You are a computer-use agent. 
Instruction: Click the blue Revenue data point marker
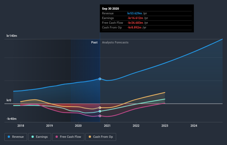100,79
